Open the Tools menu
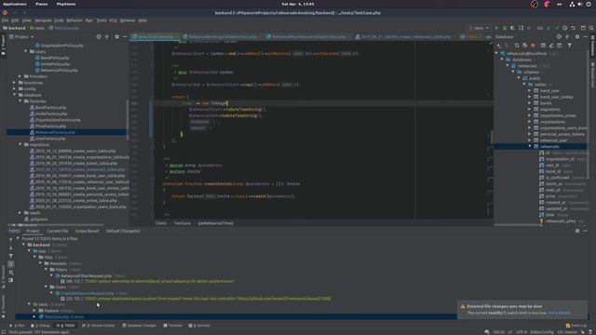Viewport: 596px width, 335px height. (102, 20)
